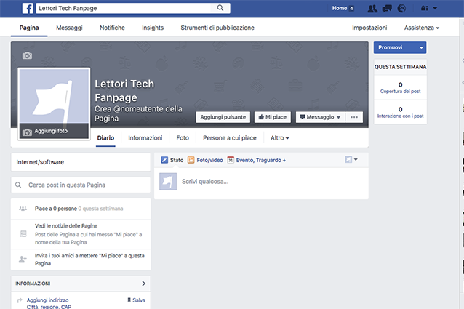
Task: Open the three dots more options button
Action: pyautogui.click(x=354, y=117)
